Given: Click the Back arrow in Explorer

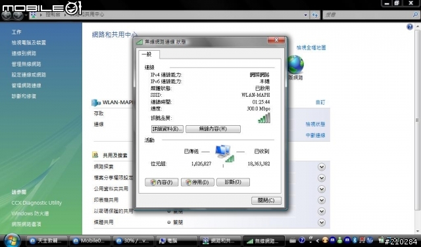Looking at the screenshot, I should tap(7, 15).
